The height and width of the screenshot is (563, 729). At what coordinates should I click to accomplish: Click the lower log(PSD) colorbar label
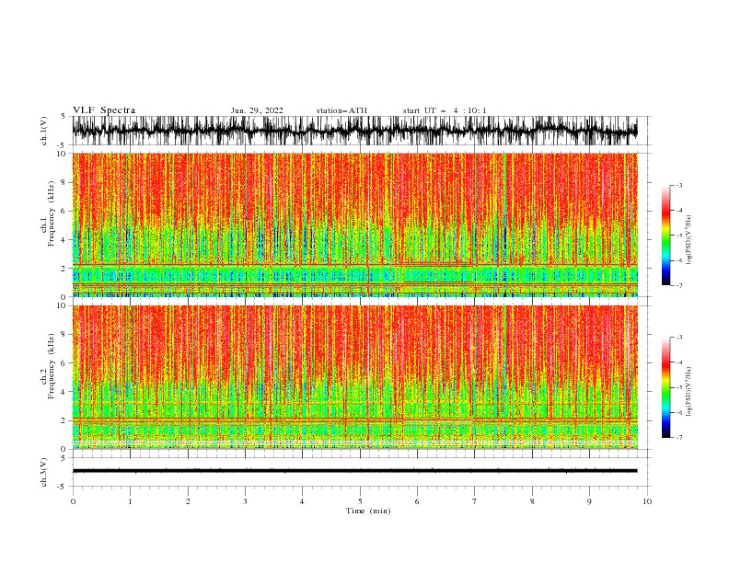689,392
